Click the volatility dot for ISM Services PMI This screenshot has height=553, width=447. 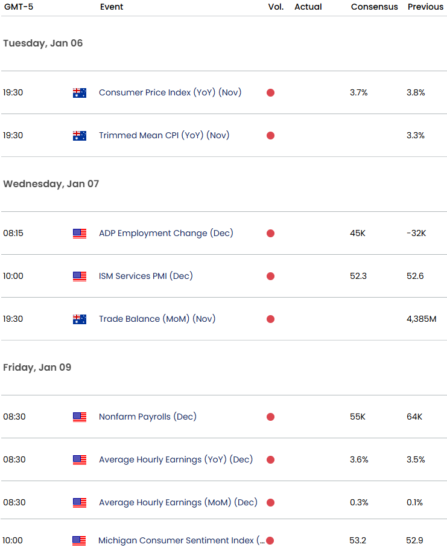[x=270, y=276]
